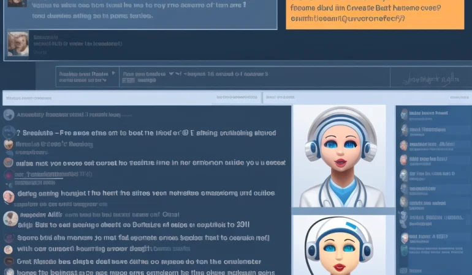Image resolution: width=472 pixels, height=275 pixels.
Task: Open the user photo avatar in top panel
Action: click(18, 44)
